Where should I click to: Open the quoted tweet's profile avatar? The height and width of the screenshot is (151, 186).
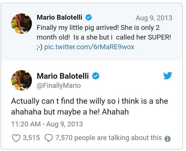21,23
